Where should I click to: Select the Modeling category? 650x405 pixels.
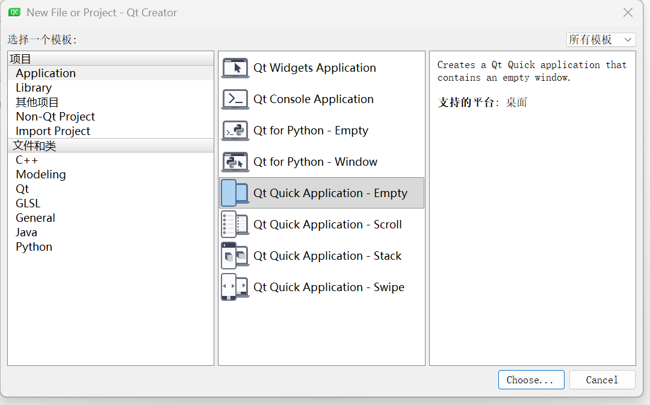(111, 174)
